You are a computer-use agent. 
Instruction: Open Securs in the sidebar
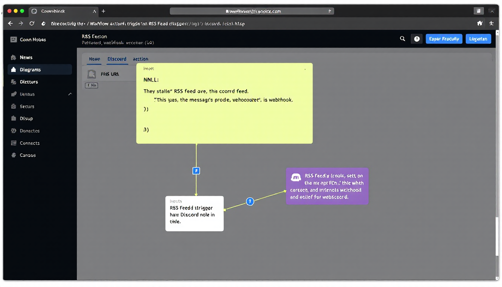pyautogui.click(x=27, y=107)
